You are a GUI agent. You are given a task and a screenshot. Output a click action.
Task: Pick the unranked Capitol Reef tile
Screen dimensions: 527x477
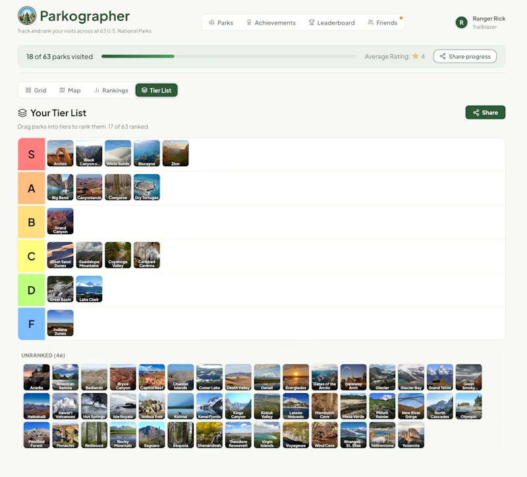[x=152, y=377]
